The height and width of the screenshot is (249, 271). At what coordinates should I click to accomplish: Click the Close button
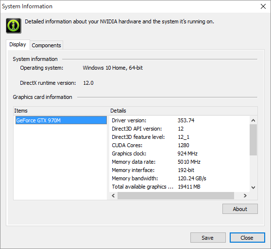(x=247, y=238)
